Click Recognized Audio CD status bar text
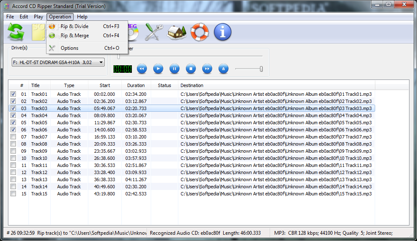The image size is (417, 241). (205, 233)
